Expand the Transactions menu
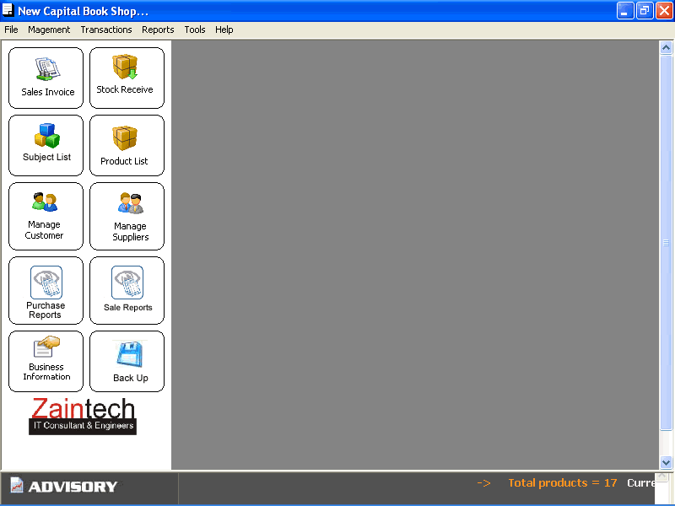 click(x=106, y=30)
